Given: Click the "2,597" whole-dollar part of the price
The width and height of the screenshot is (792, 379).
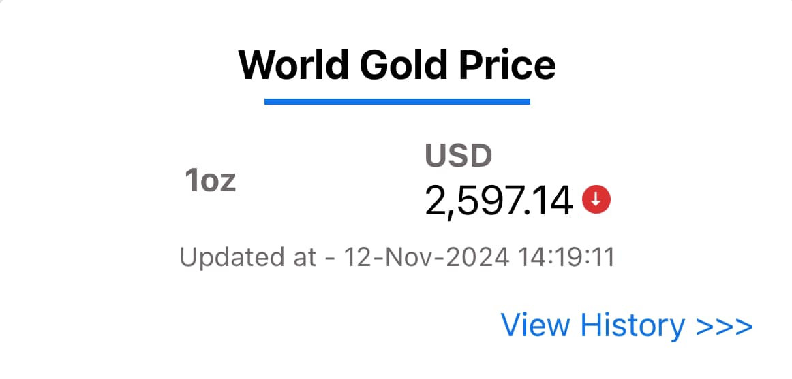Looking at the screenshot, I should click(475, 201).
